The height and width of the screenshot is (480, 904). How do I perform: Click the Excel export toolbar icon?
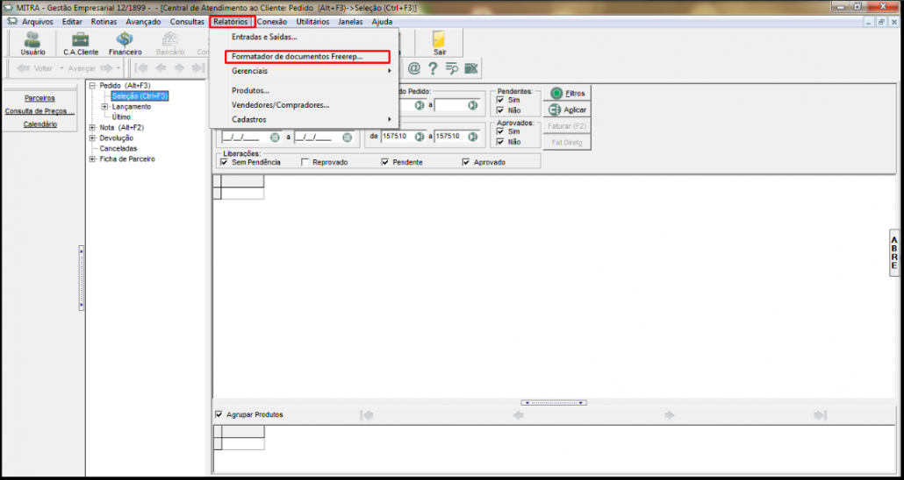(471, 68)
